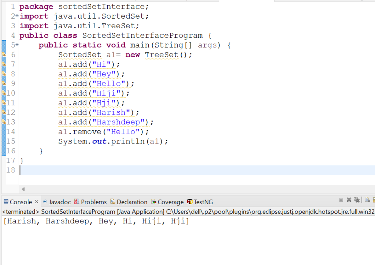Image resolution: width=375 pixels, height=265 pixels.
Task: Click the italic out field on line 15
Action: [99, 141]
